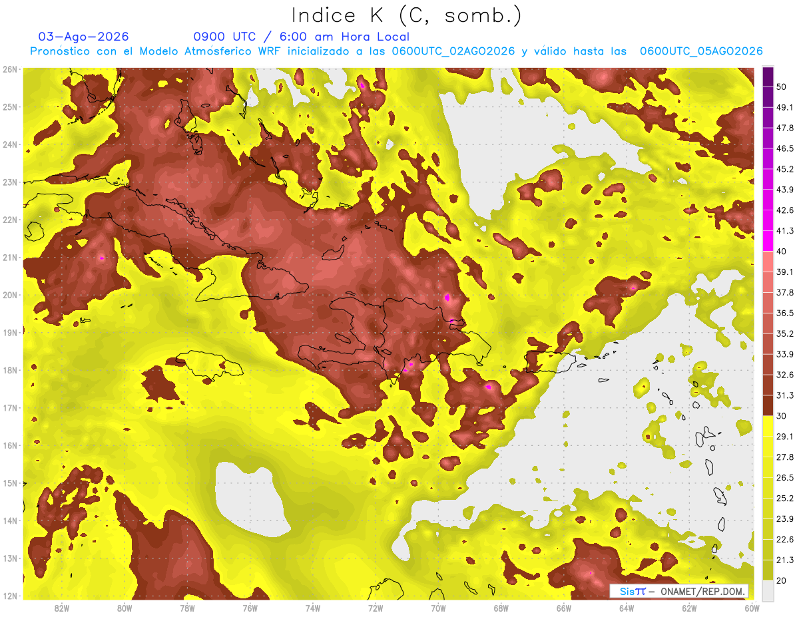Click the '42.6' color scale label
799x617 pixels.
point(784,210)
